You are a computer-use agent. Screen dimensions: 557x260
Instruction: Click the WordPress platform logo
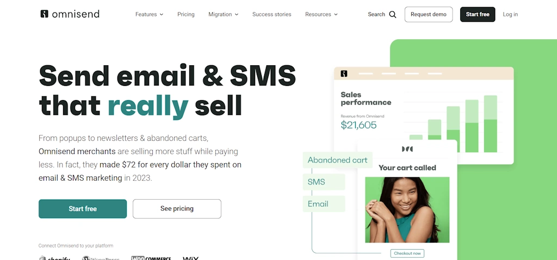point(101,258)
